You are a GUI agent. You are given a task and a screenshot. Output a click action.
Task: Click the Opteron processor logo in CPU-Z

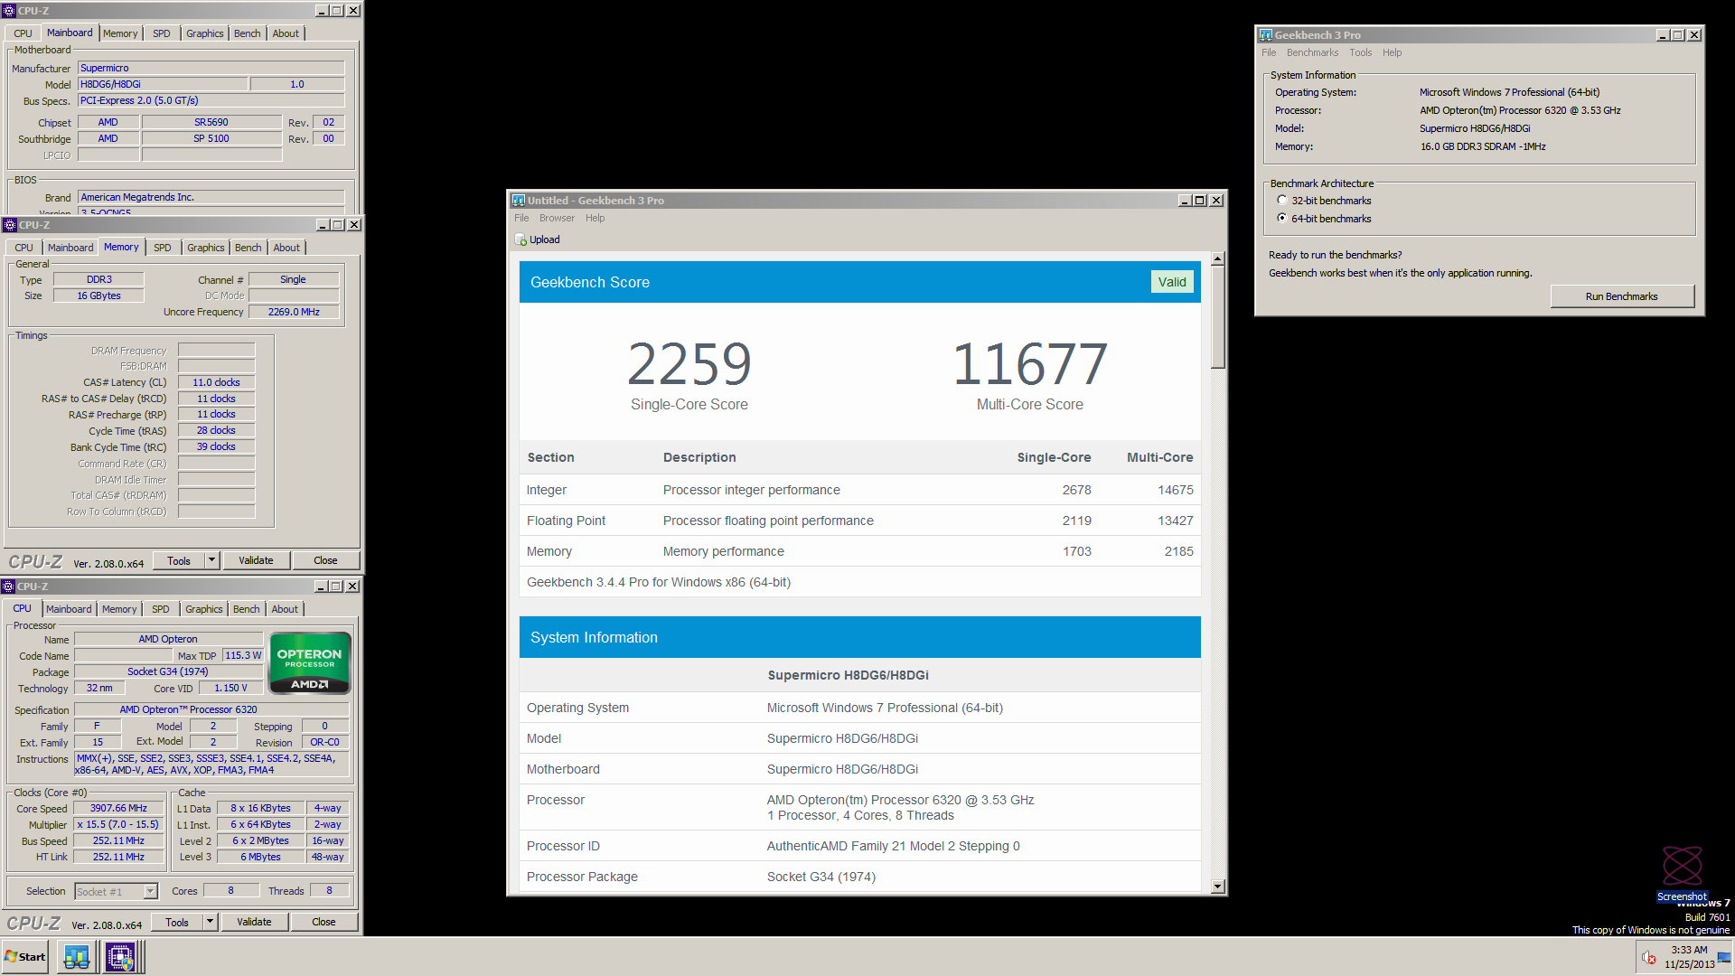tap(310, 663)
